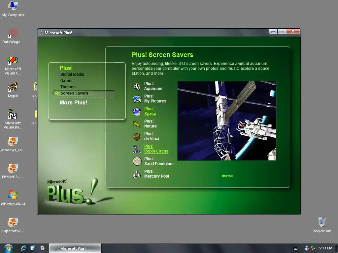Screen dimensions: 338x253
Task: Click the Microsoft Plus! taskbar button
Action: [75, 248]
